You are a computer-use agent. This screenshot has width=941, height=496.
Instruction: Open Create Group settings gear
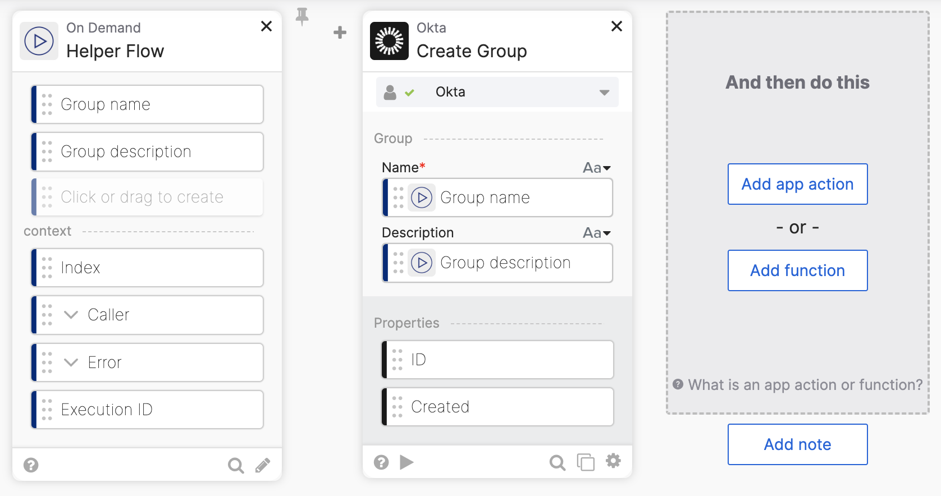[x=613, y=461]
